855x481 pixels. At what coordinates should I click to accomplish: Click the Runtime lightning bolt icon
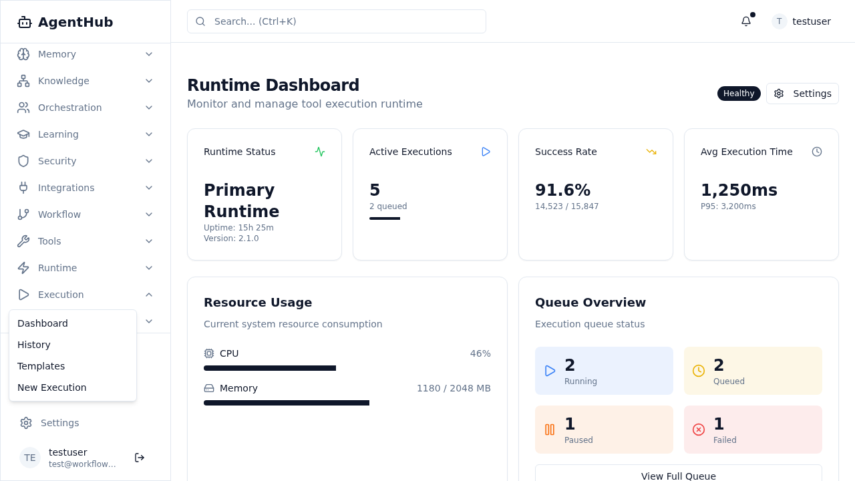[x=23, y=268]
